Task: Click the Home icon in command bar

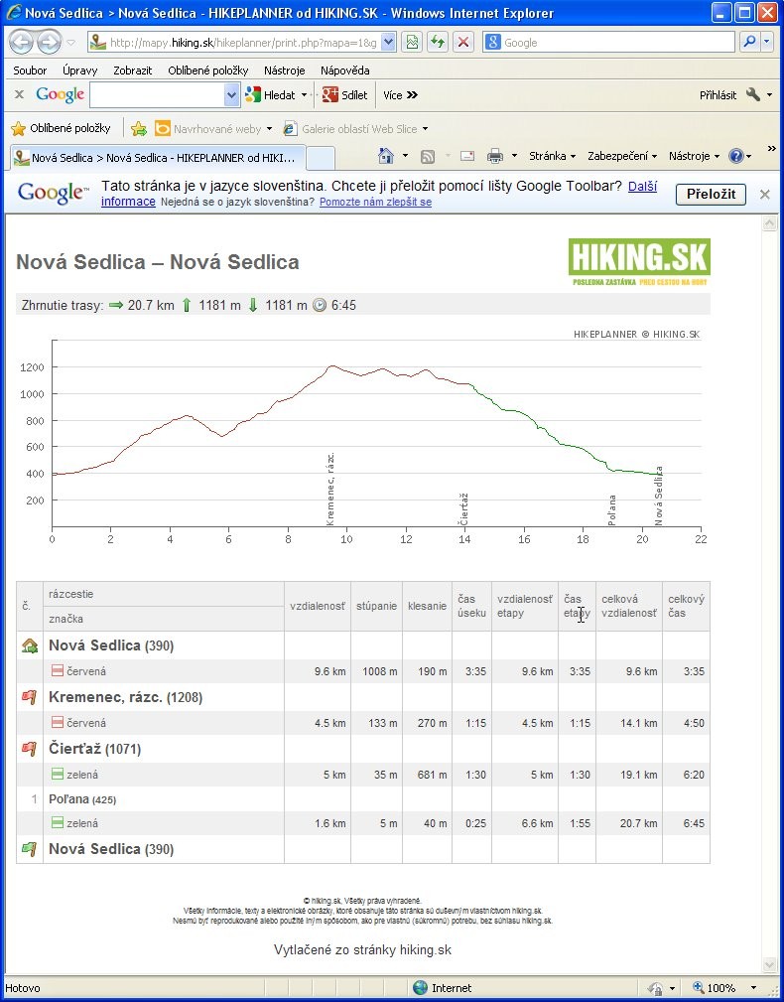Action: point(388,156)
